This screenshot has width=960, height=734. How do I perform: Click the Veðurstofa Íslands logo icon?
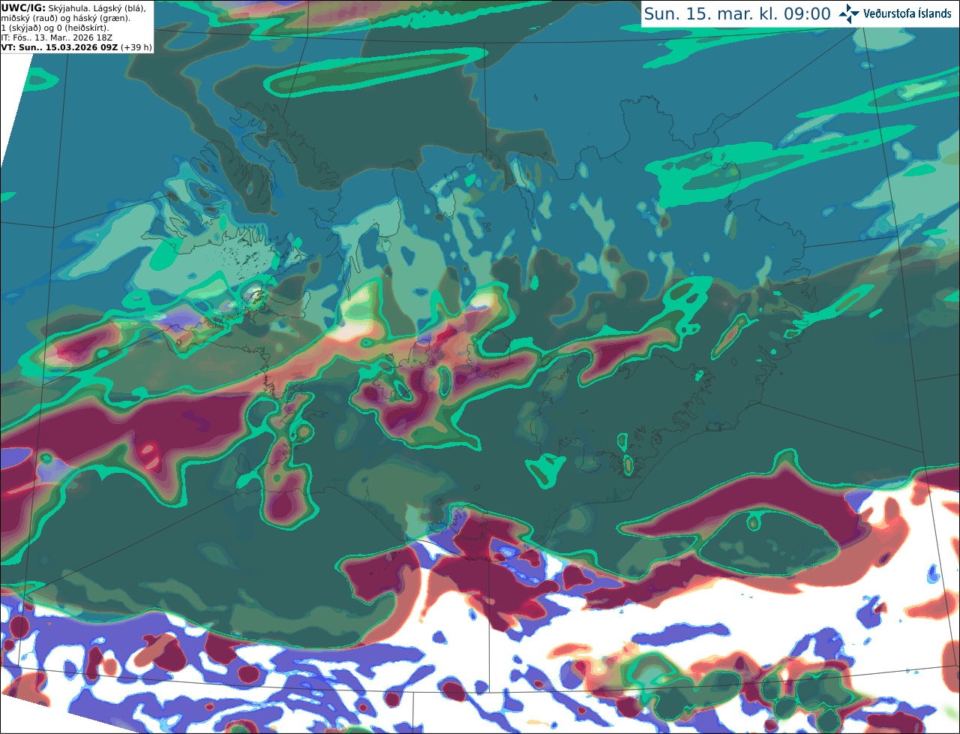point(849,14)
